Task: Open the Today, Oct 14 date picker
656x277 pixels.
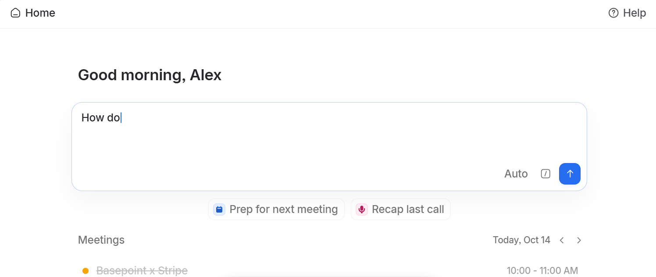Action: 521,240
